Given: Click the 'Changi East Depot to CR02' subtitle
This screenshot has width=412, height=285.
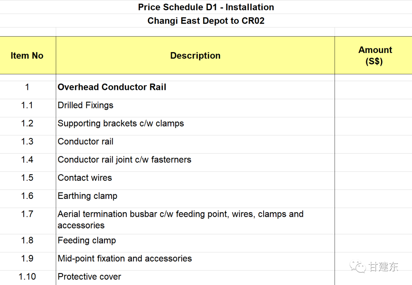Looking at the screenshot, I should click(206, 21).
